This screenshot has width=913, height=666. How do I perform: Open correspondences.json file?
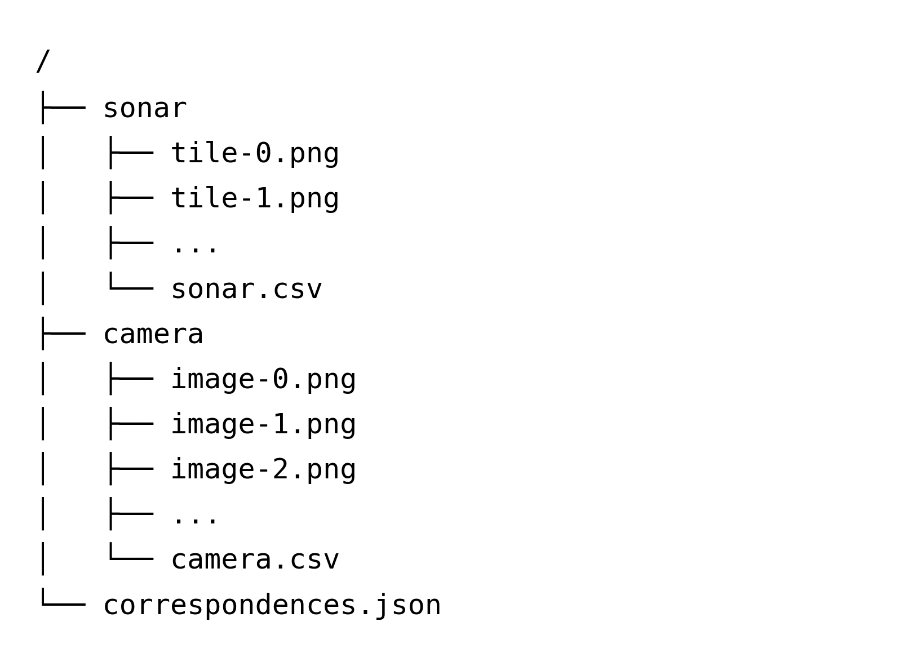(272, 606)
